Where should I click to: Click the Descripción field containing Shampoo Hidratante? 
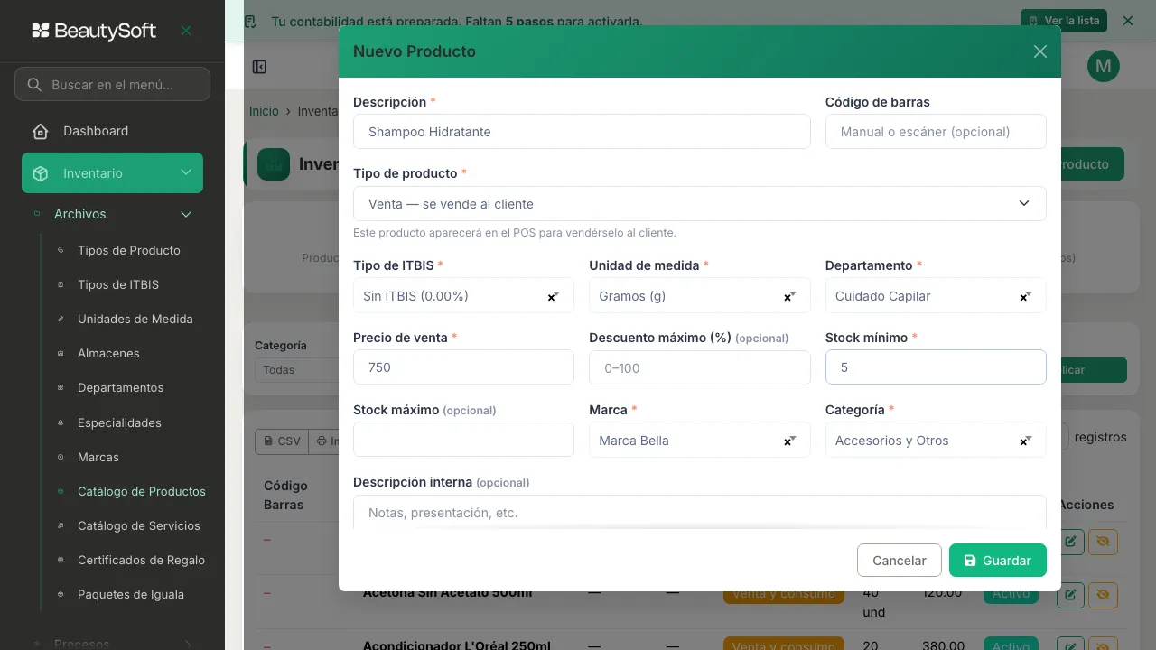(582, 132)
